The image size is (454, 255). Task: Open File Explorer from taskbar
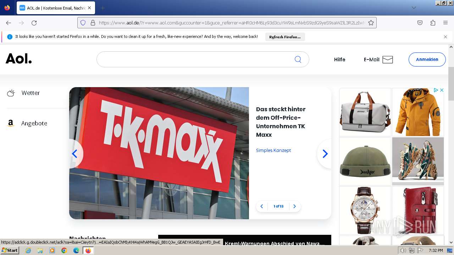pos(40,250)
